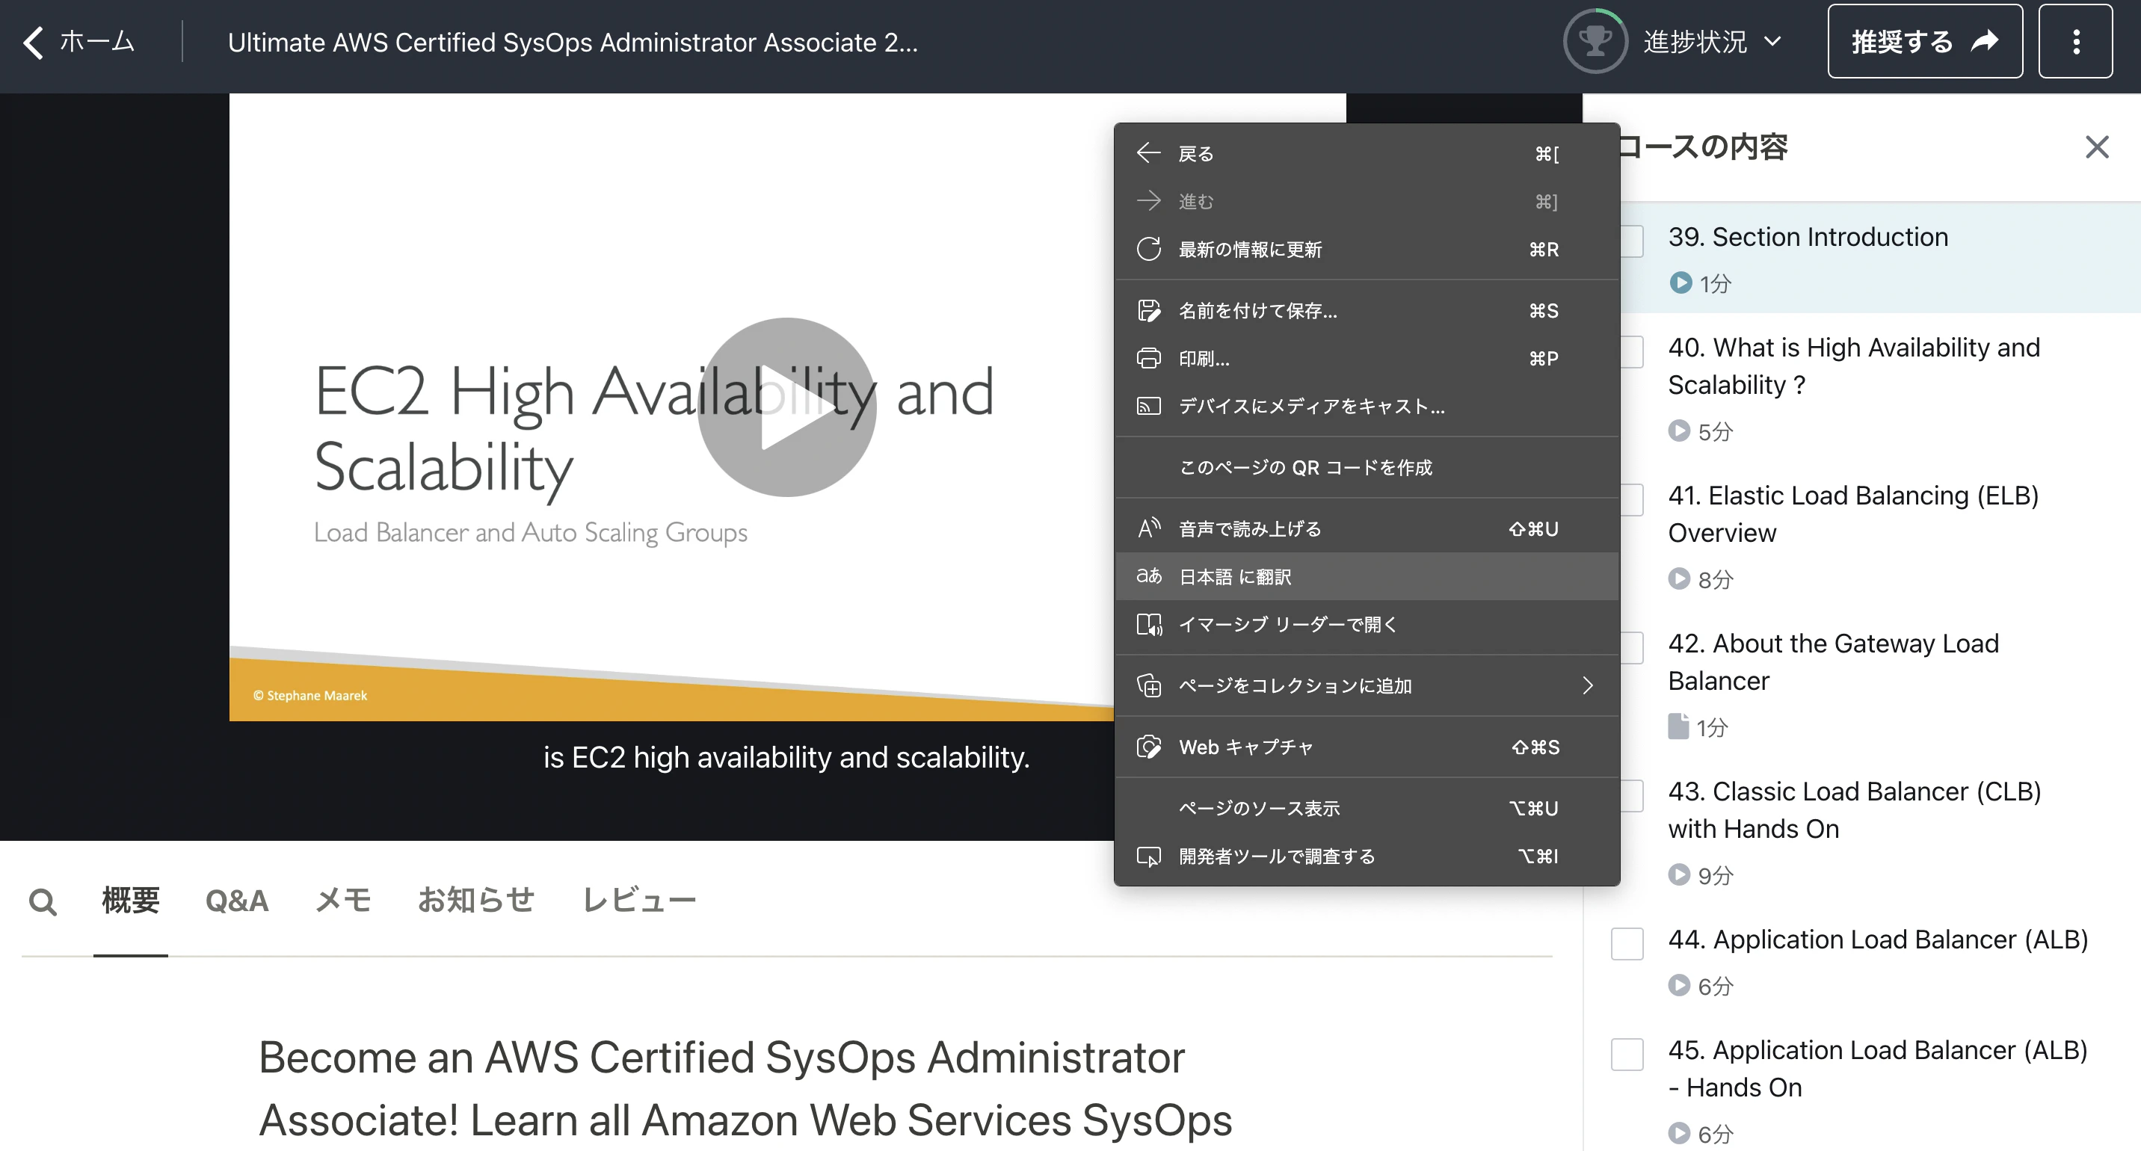This screenshot has width=2141, height=1151.
Task: Check lecture 45's completion checkbox
Action: point(1627,1055)
